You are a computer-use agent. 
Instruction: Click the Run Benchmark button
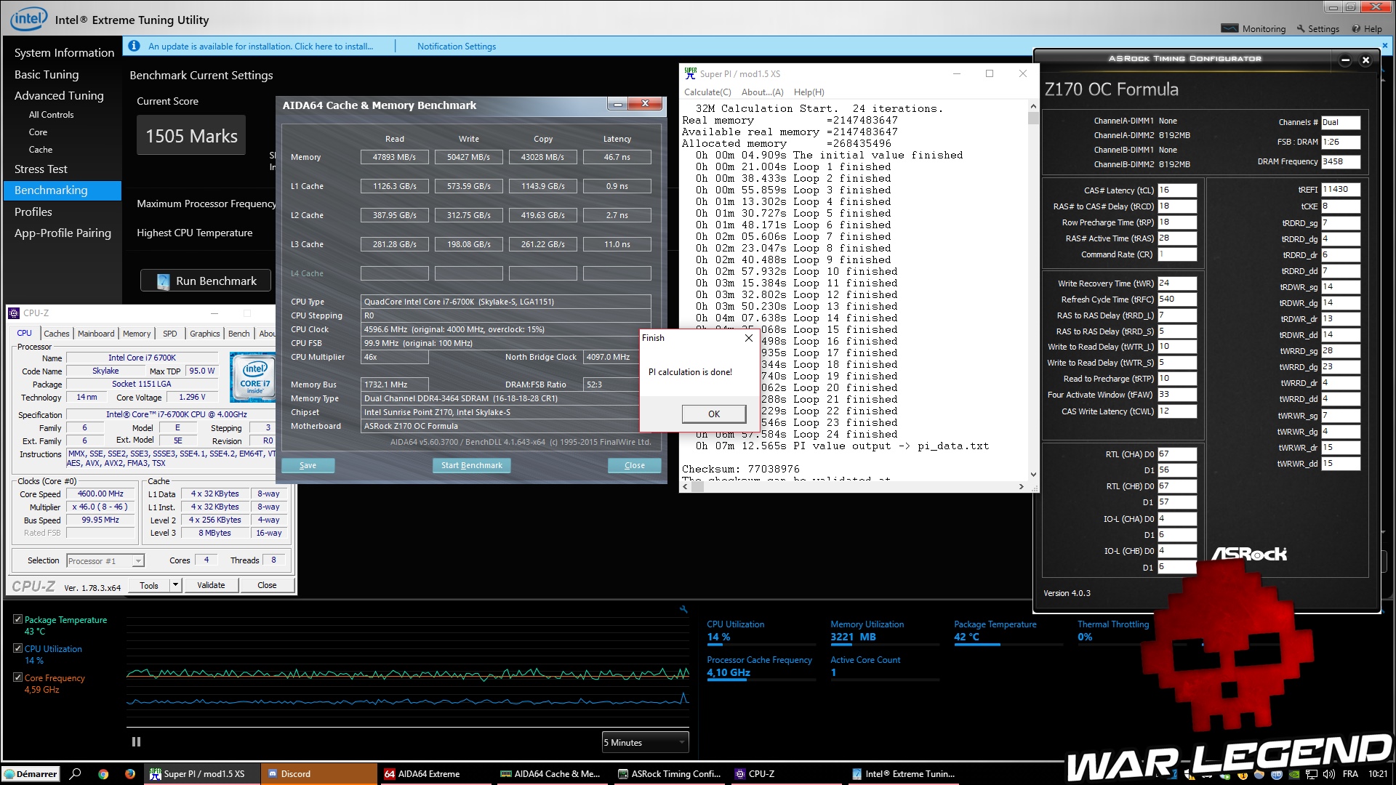pos(206,281)
